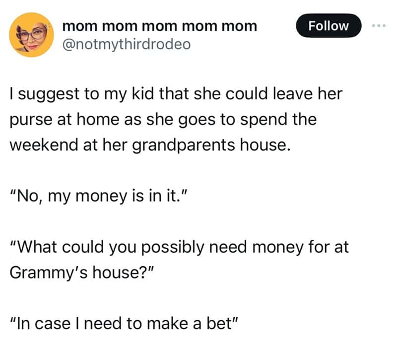Click the word "weekend" in the tweet
Image resolution: width=397 pixels, height=350 pixels.
click(x=44, y=145)
